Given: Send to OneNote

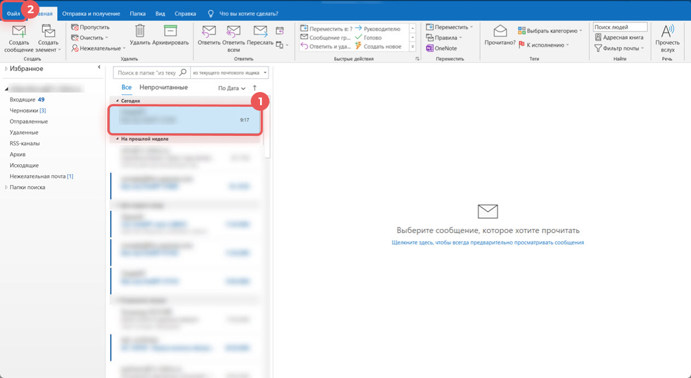Looking at the screenshot, I should 441,48.
